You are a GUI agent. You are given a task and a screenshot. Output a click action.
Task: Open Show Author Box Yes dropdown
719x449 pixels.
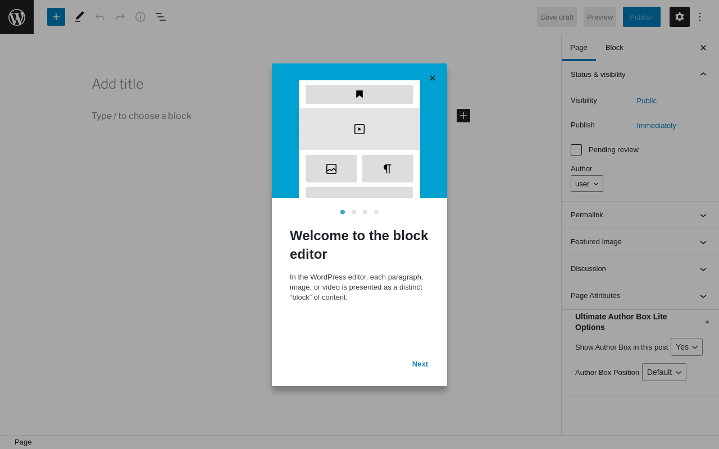point(686,347)
